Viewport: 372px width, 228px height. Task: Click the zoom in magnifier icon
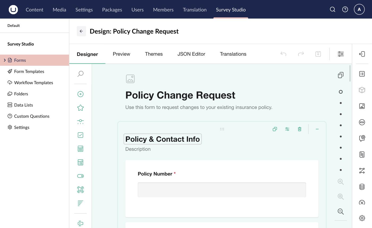coord(341,182)
